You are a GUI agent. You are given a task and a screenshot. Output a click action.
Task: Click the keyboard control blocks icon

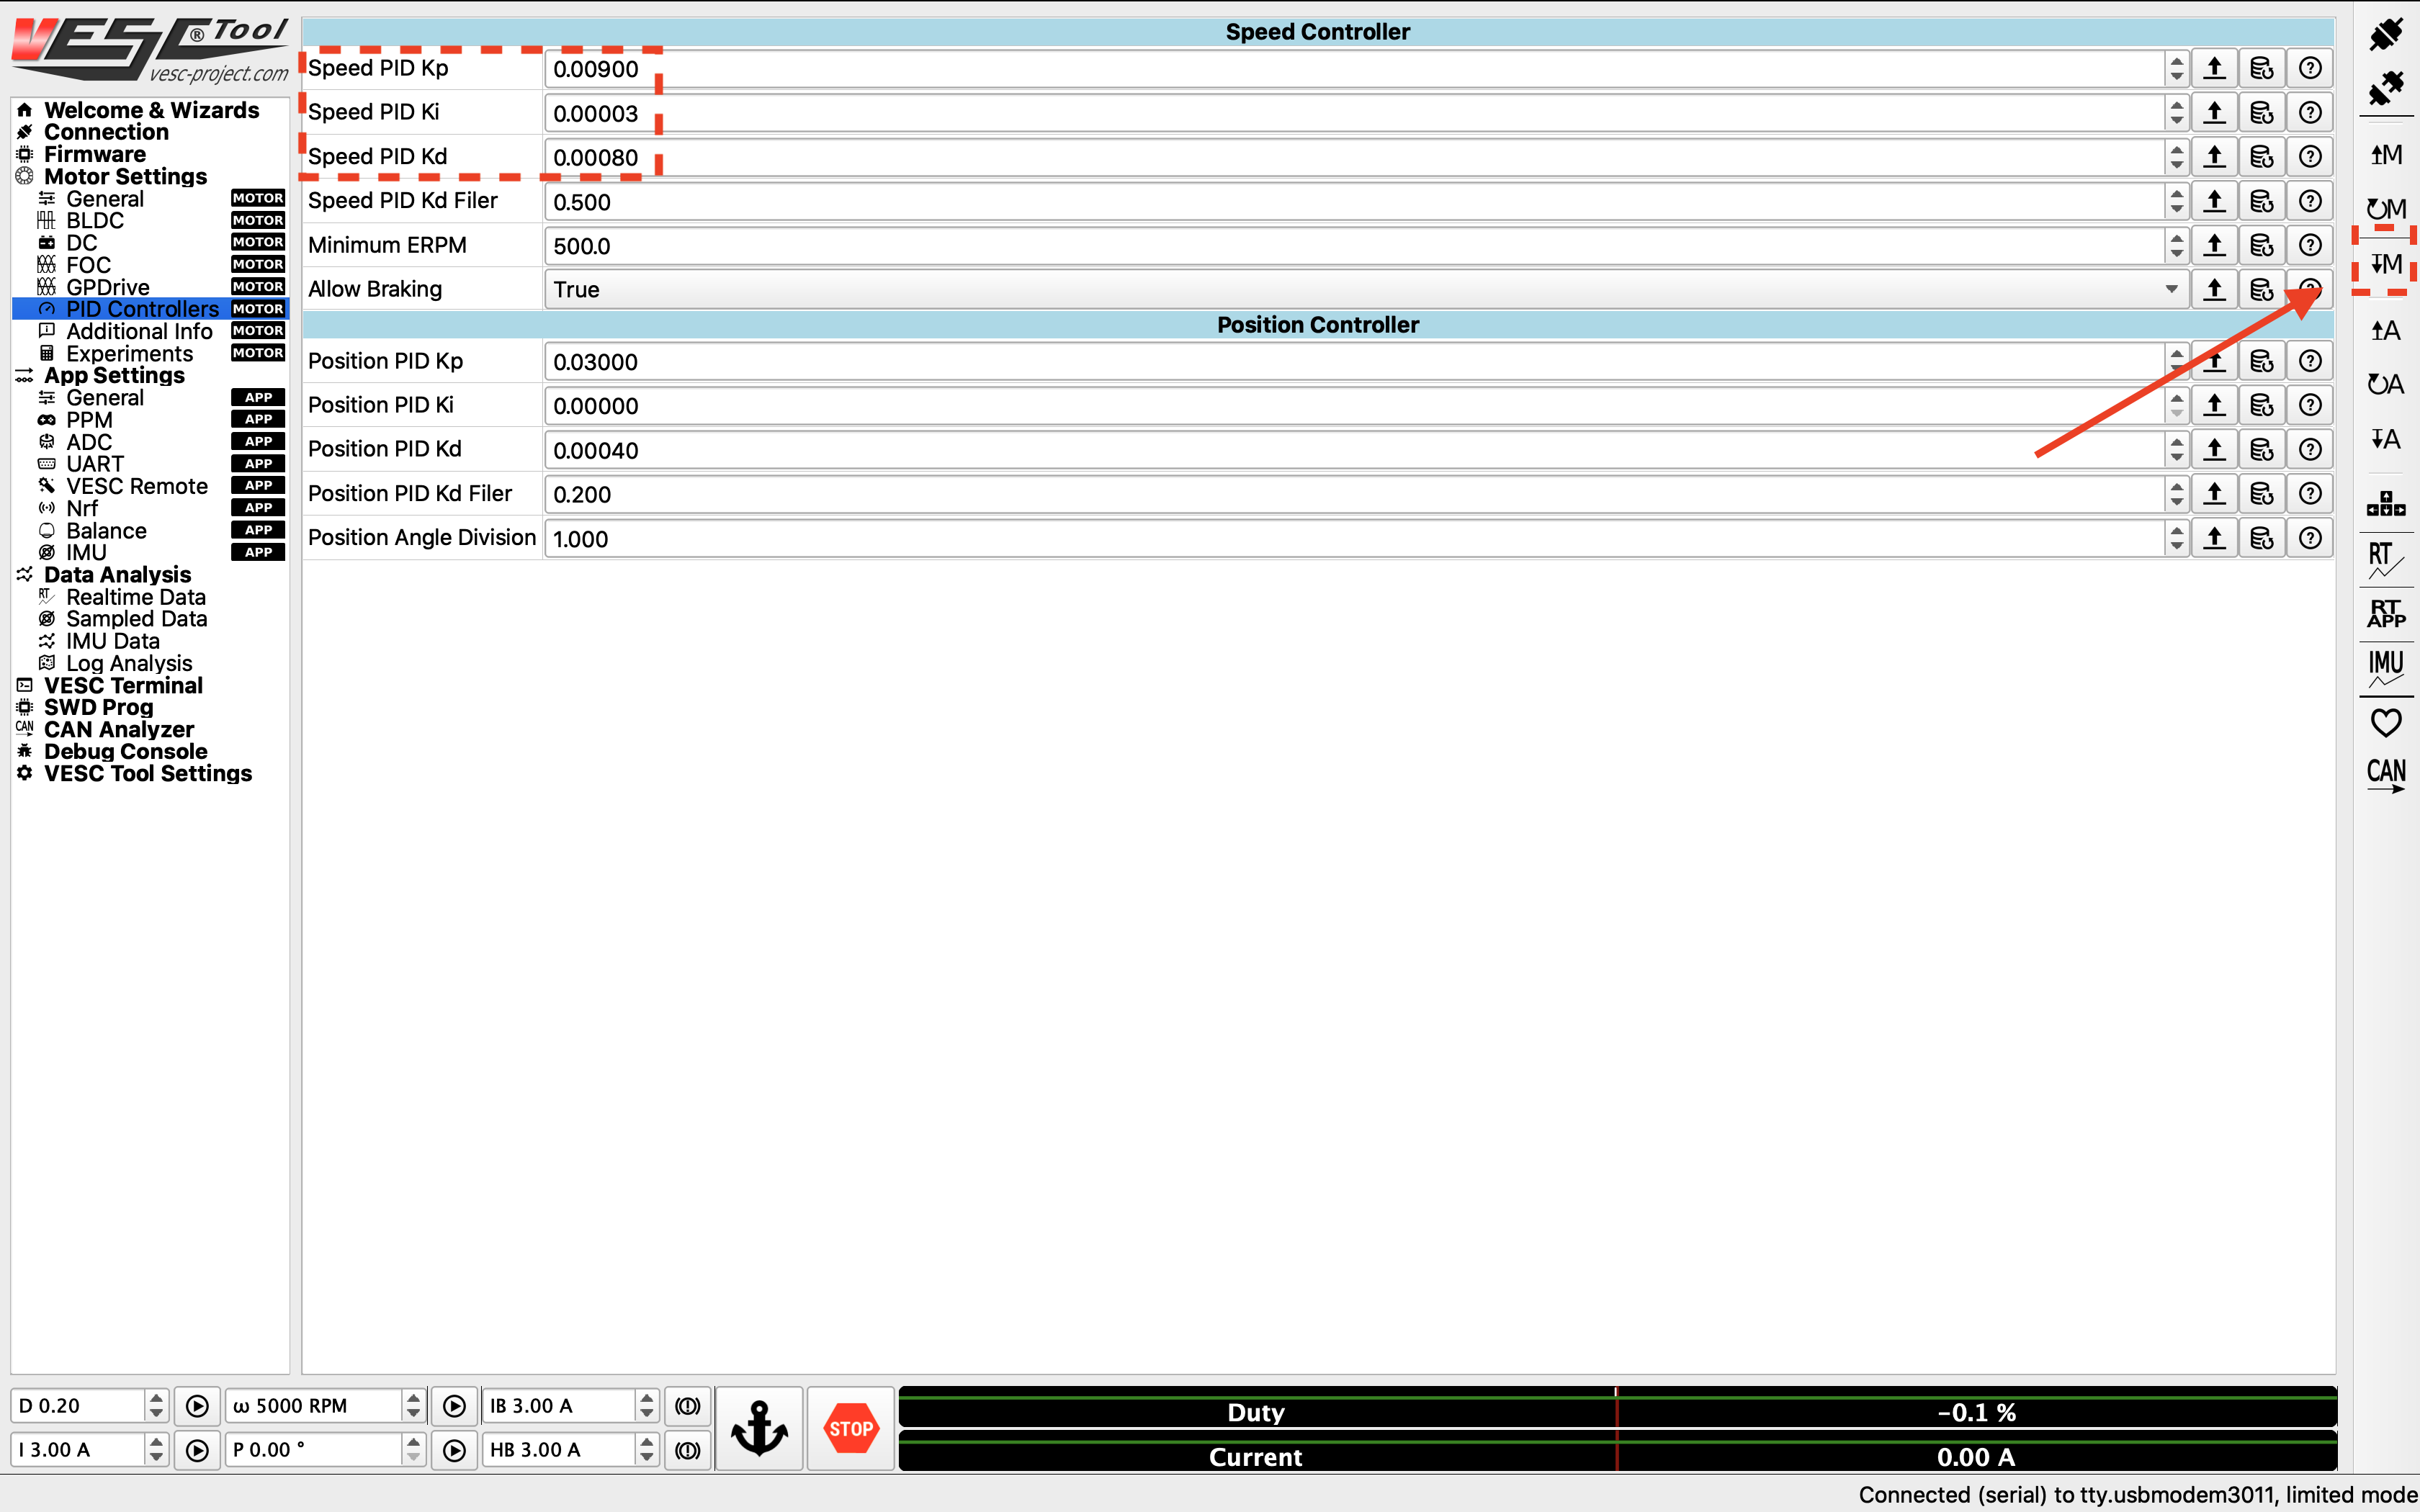[2386, 504]
